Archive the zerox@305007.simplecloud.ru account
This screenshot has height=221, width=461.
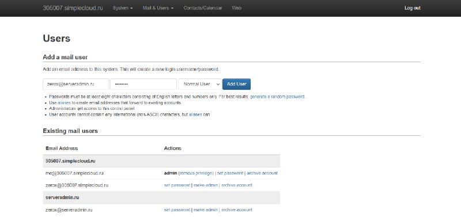(x=237, y=185)
